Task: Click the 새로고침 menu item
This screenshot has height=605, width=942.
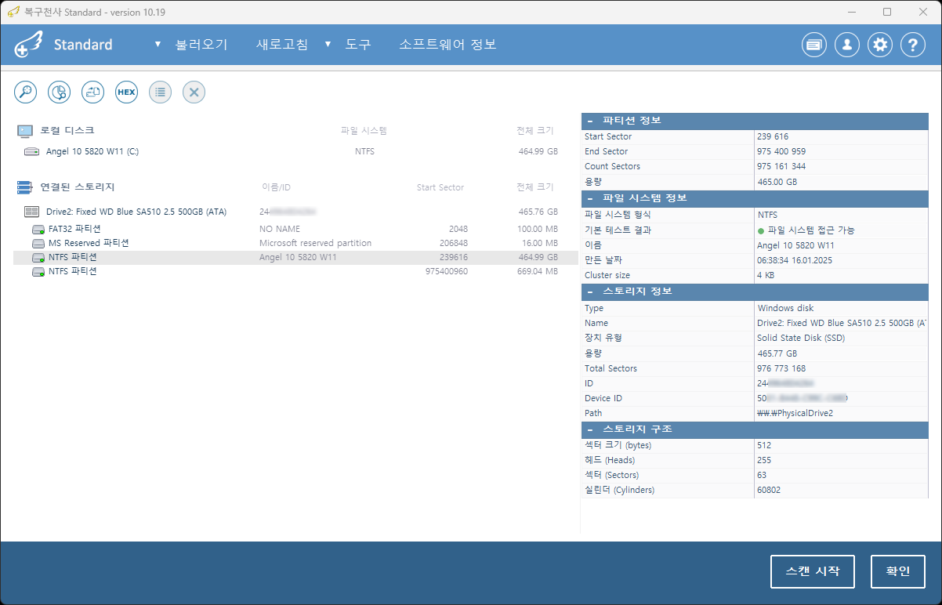Action: (282, 45)
